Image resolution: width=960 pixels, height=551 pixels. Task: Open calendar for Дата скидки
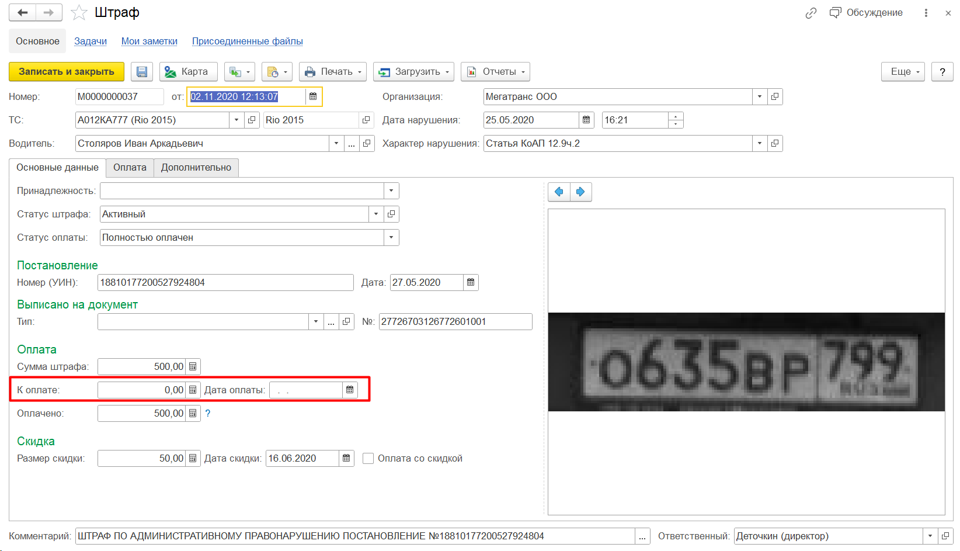click(x=346, y=459)
